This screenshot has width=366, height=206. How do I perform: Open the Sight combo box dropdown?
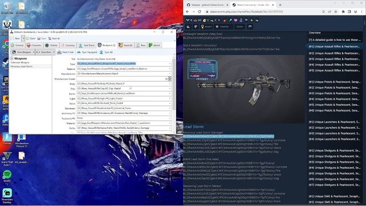coord(170,98)
